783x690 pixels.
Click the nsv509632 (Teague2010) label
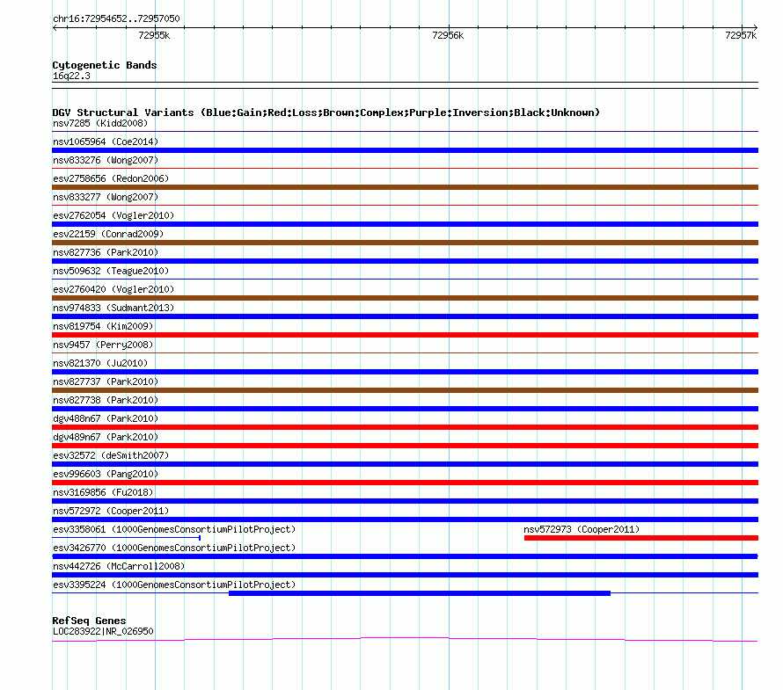(x=111, y=271)
